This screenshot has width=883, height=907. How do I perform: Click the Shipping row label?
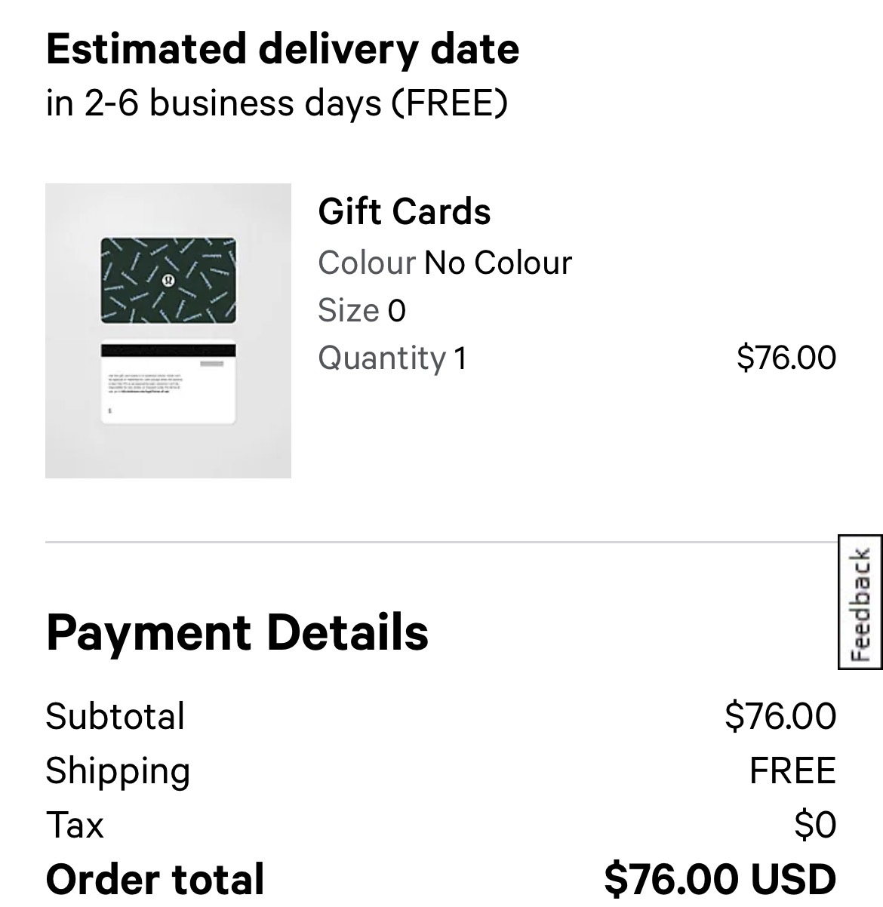(118, 771)
